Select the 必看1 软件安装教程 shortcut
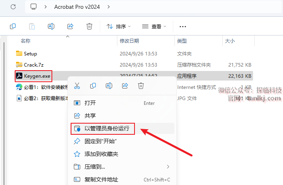The image size is (283, 185). pos(46,87)
